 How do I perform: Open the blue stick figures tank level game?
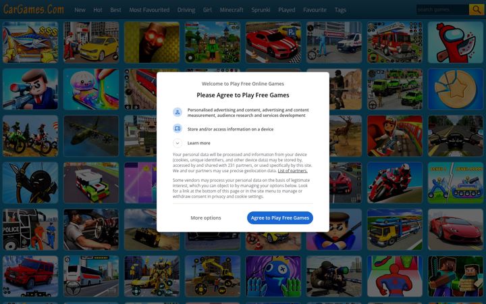click(456, 182)
